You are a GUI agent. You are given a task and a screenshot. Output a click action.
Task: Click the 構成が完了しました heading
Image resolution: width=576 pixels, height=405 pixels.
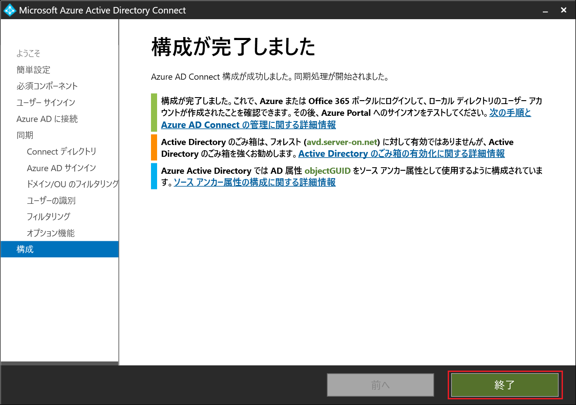click(x=233, y=47)
